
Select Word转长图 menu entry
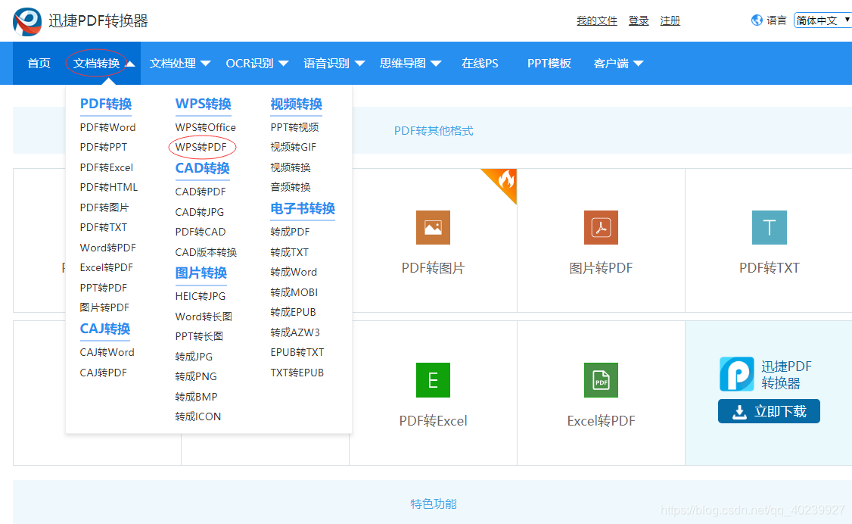point(204,317)
